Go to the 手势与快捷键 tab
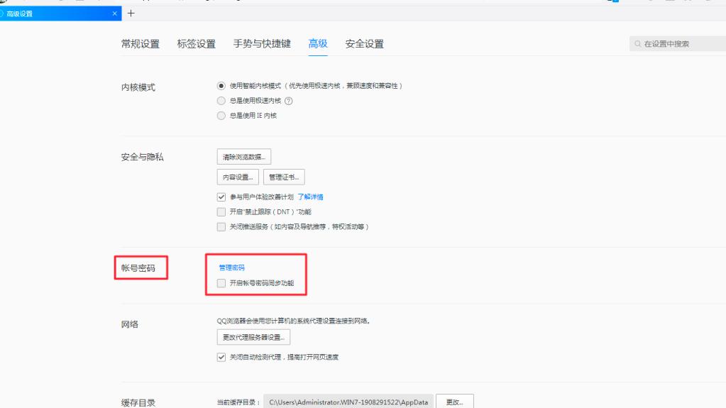The width and height of the screenshot is (726, 408). [262, 44]
